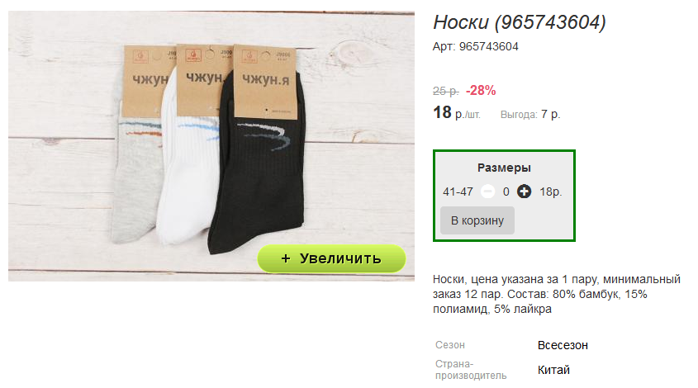Viewport: 698px width, 388px height.
Task: Click the article number Арт: 965743604
Action: click(x=476, y=47)
